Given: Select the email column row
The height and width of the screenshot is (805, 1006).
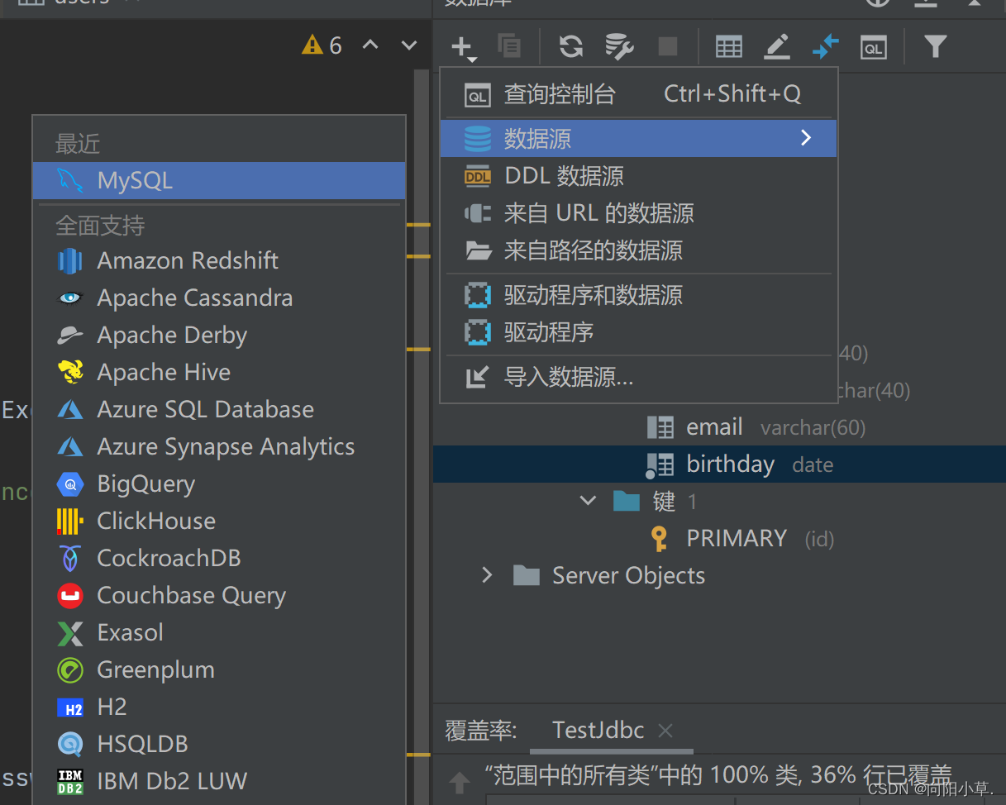Looking at the screenshot, I should pyautogui.click(x=719, y=427).
